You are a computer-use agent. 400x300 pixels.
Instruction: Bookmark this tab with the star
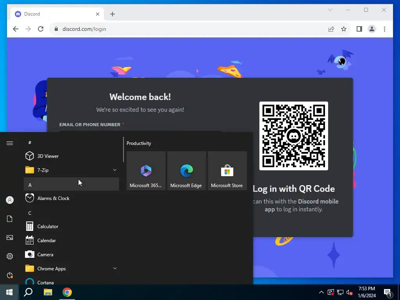344,29
